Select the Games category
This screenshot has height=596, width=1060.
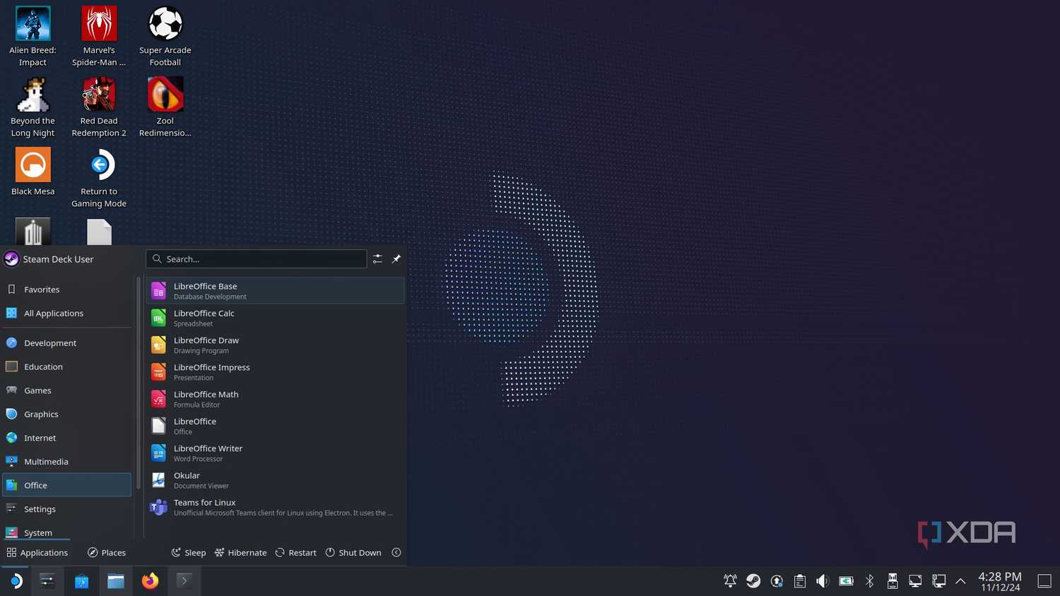66,391
